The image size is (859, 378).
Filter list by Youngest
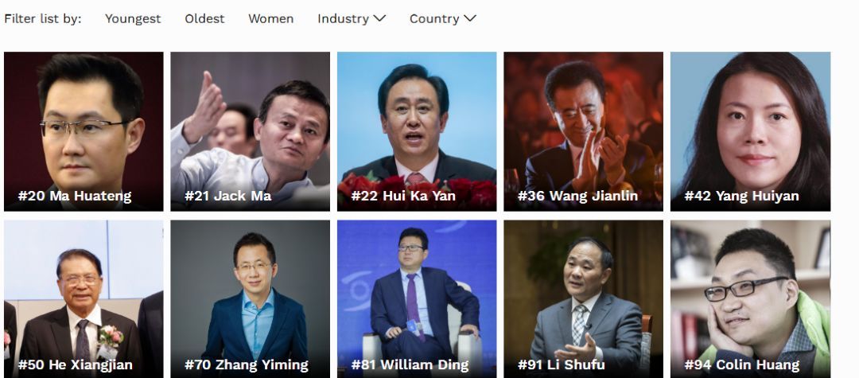click(133, 18)
